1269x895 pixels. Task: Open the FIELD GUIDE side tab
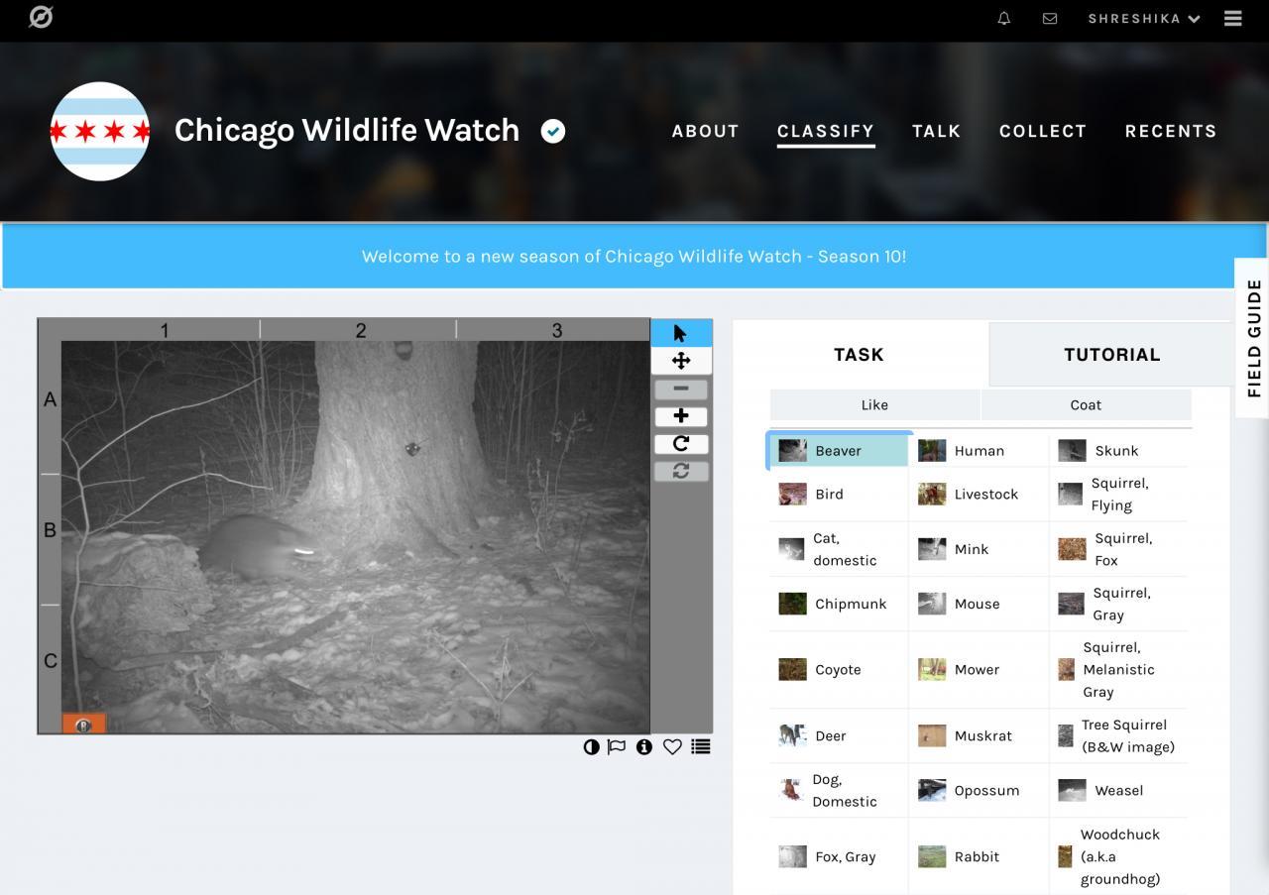tap(1253, 338)
